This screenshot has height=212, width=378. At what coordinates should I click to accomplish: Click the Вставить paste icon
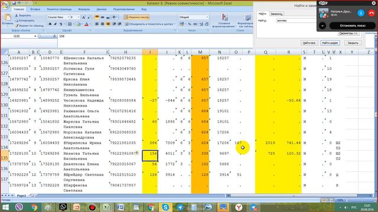point(8,18)
